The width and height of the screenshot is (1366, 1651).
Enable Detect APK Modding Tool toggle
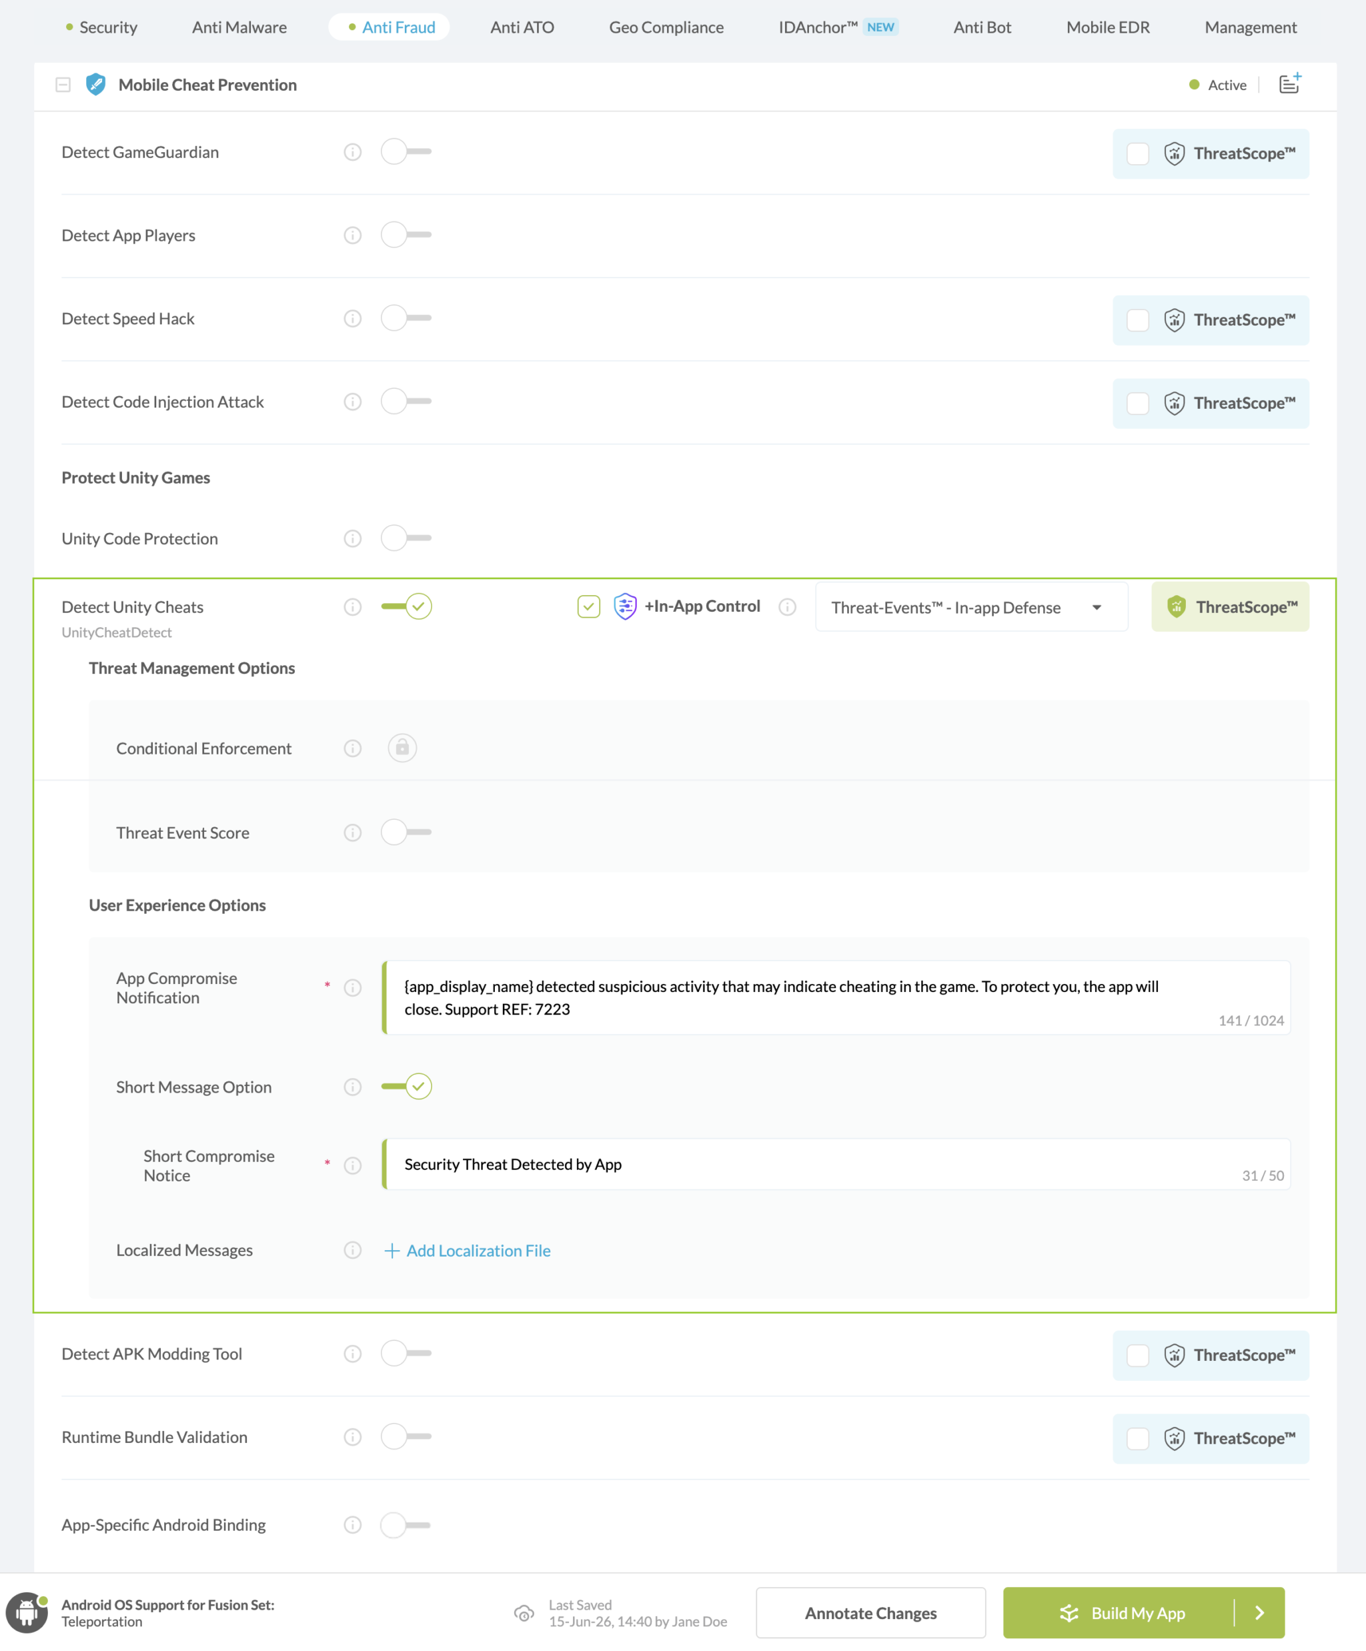pyautogui.click(x=406, y=1353)
